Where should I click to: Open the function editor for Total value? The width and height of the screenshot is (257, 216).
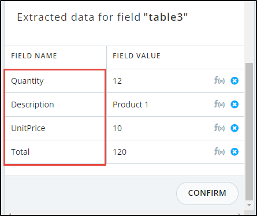pos(219,151)
